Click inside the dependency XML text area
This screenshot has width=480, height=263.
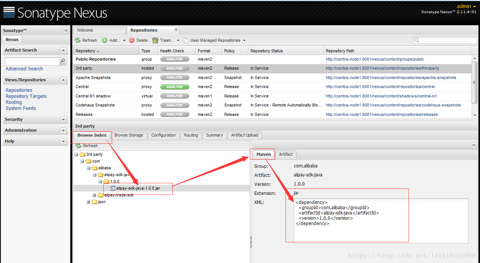click(381, 221)
